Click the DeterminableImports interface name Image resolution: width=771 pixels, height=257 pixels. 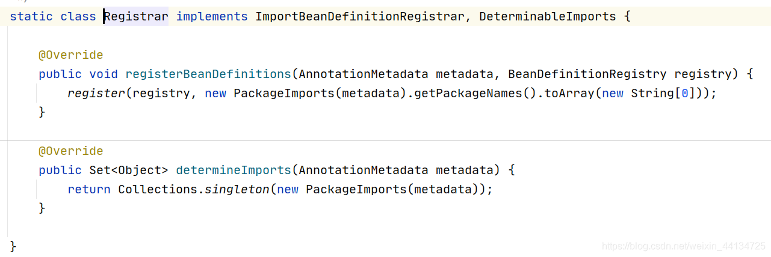pyautogui.click(x=548, y=16)
